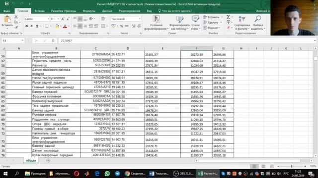Switch to the Данные tab
Viewport: 318px width, 178px height.
pyautogui.click(x=107, y=11)
